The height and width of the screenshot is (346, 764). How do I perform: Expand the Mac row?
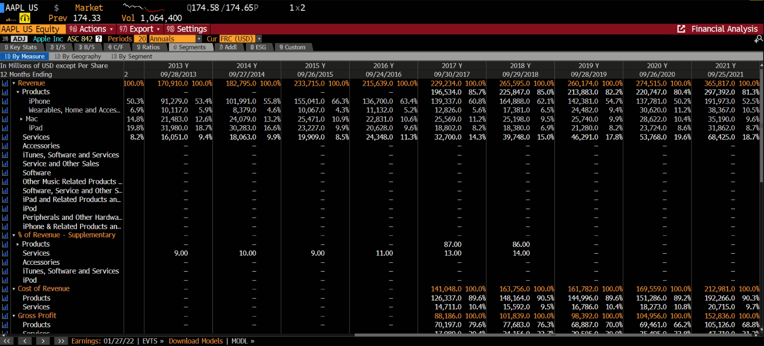point(21,119)
